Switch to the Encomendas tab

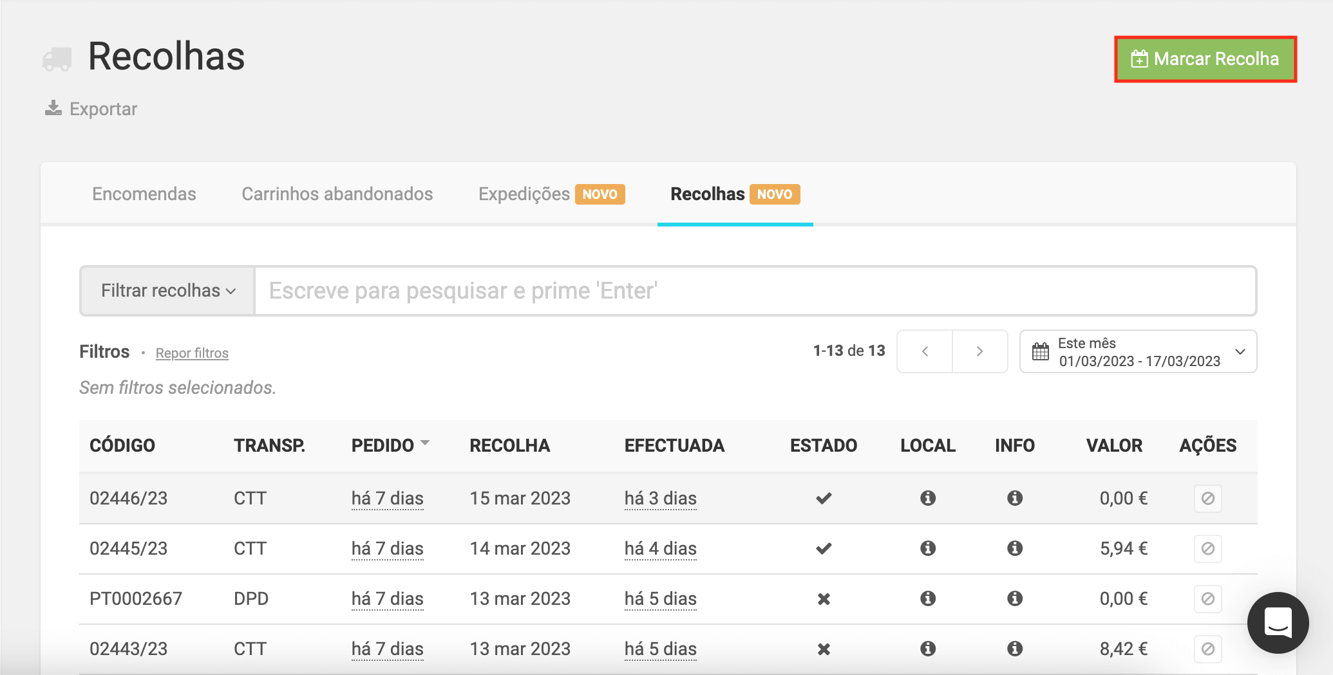(144, 194)
